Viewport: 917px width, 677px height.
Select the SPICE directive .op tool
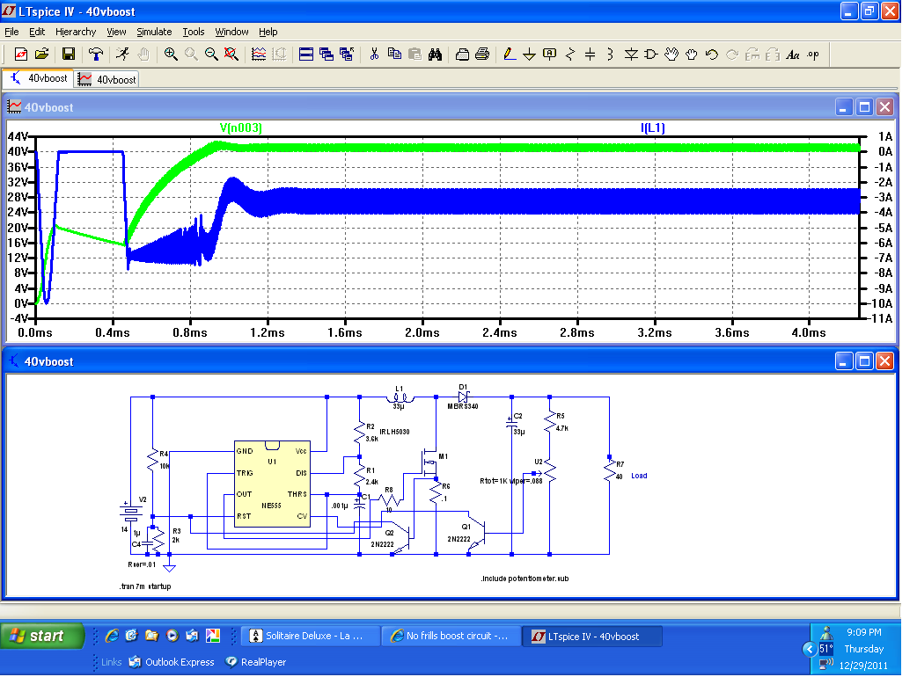pos(813,55)
